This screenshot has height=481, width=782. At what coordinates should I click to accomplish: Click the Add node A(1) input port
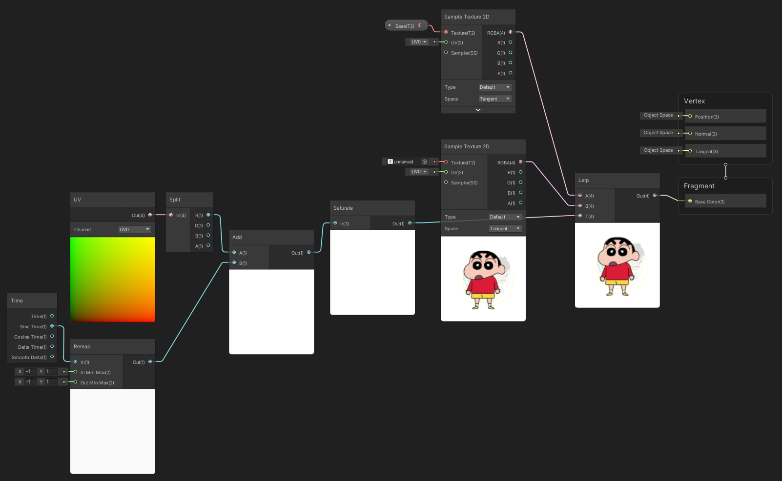click(234, 252)
